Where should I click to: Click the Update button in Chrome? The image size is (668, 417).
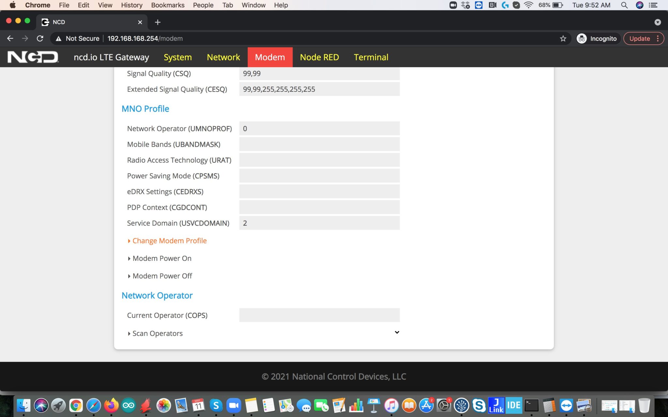(x=640, y=38)
